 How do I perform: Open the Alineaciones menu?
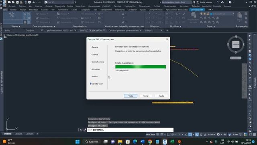click(145, 6)
